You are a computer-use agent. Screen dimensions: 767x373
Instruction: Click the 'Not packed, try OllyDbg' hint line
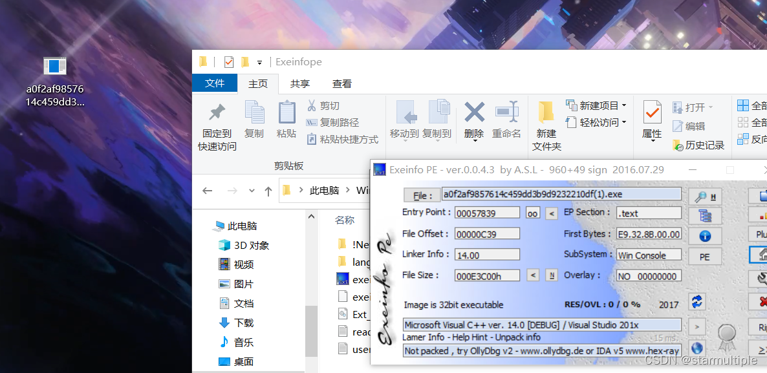click(x=542, y=350)
